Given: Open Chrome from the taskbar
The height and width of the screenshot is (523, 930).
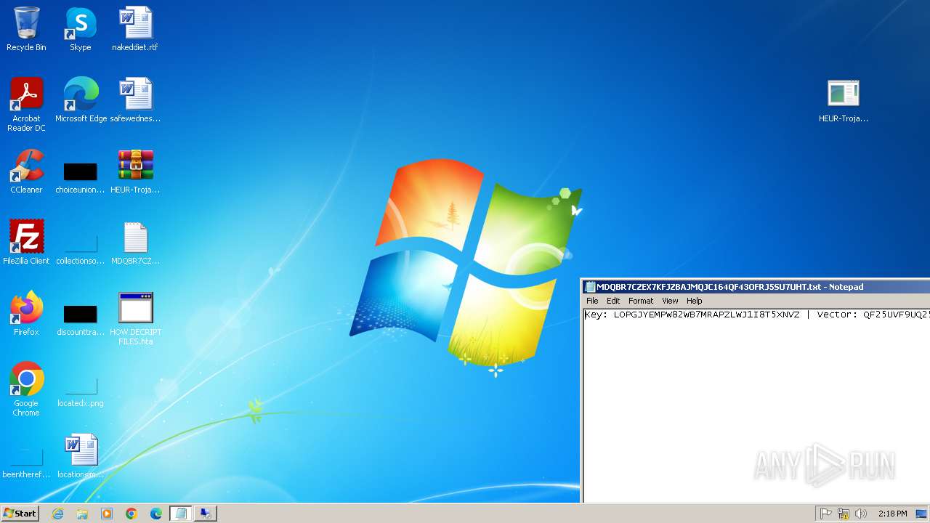Looking at the screenshot, I should [x=132, y=514].
